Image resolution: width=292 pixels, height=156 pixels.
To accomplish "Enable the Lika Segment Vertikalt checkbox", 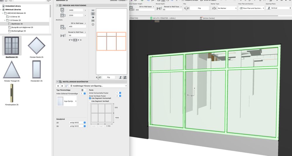I will point(90,101).
